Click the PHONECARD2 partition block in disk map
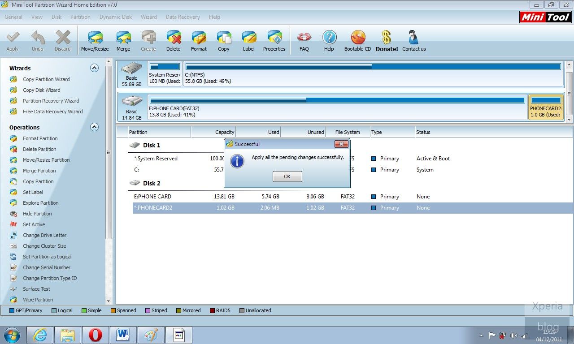This screenshot has width=574, height=344. click(545, 107)
